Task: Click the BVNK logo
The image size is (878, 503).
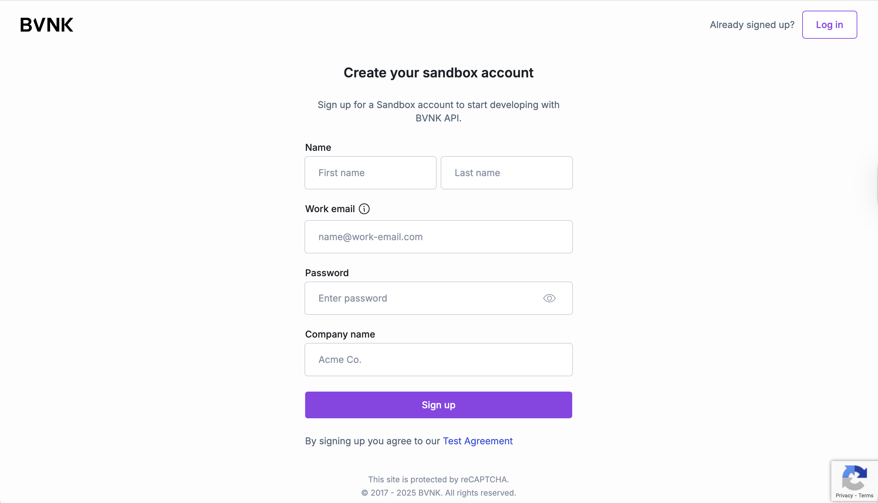Action: click(x=46, y=24)
